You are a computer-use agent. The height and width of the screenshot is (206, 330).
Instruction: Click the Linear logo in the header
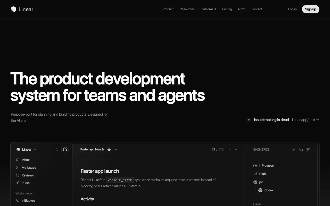pos(22,9)
